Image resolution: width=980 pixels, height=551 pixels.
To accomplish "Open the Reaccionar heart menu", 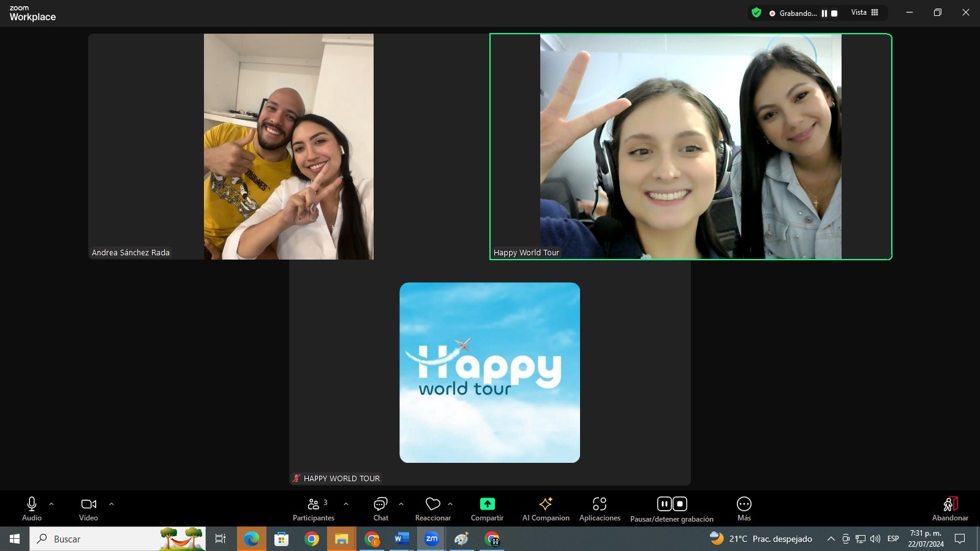I will pyautogui.click(x=433, y=509).
